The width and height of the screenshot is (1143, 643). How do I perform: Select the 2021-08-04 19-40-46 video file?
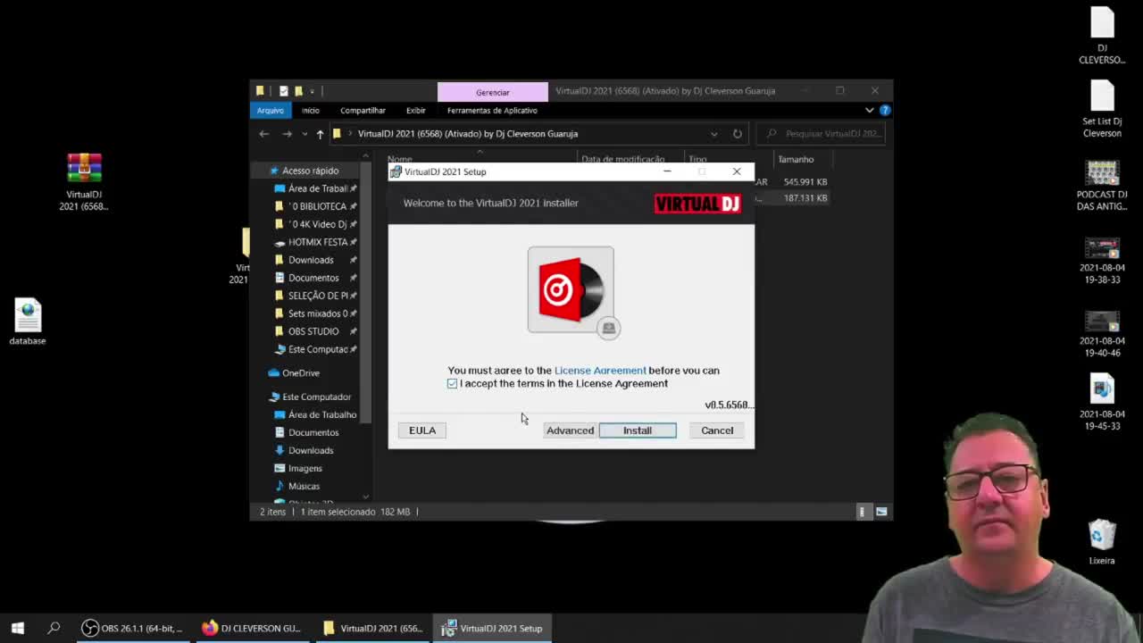1102,333
